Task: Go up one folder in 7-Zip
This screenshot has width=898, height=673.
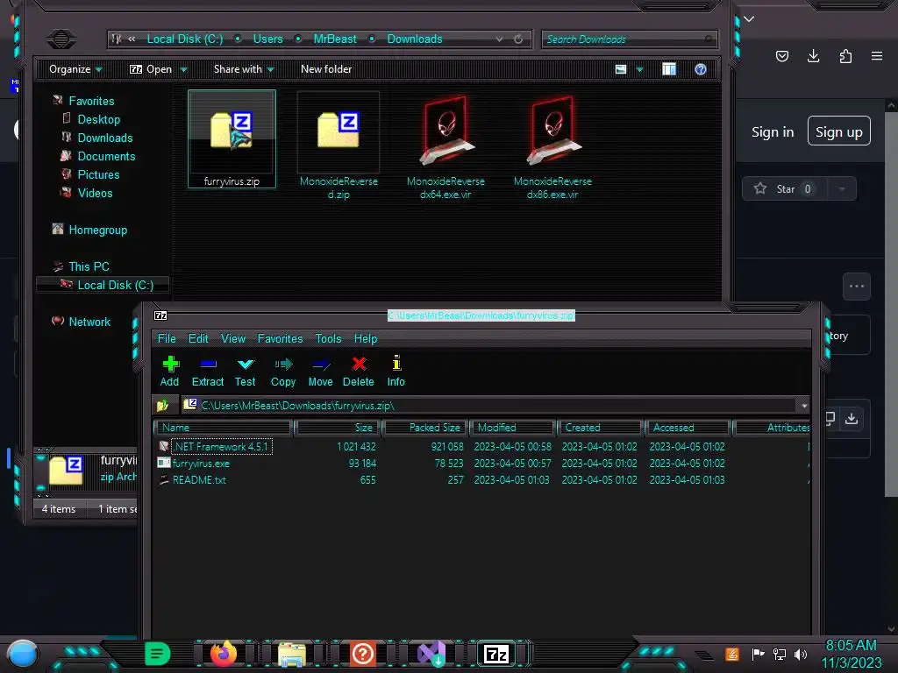Action: coord(162,405)
